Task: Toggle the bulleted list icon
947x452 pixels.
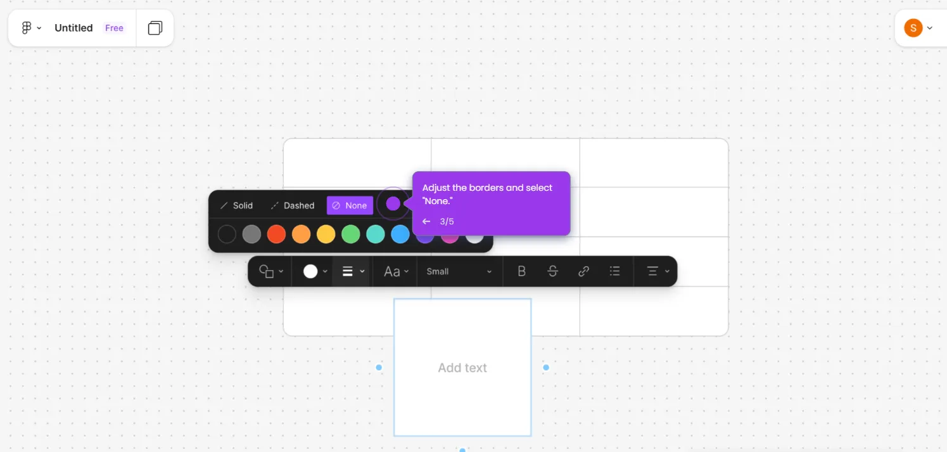Action: coord(614,271)
